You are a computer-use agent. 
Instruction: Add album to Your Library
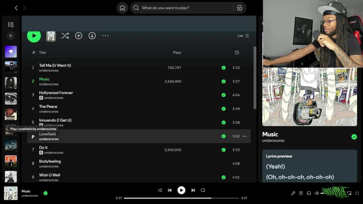tap(79, 36)
